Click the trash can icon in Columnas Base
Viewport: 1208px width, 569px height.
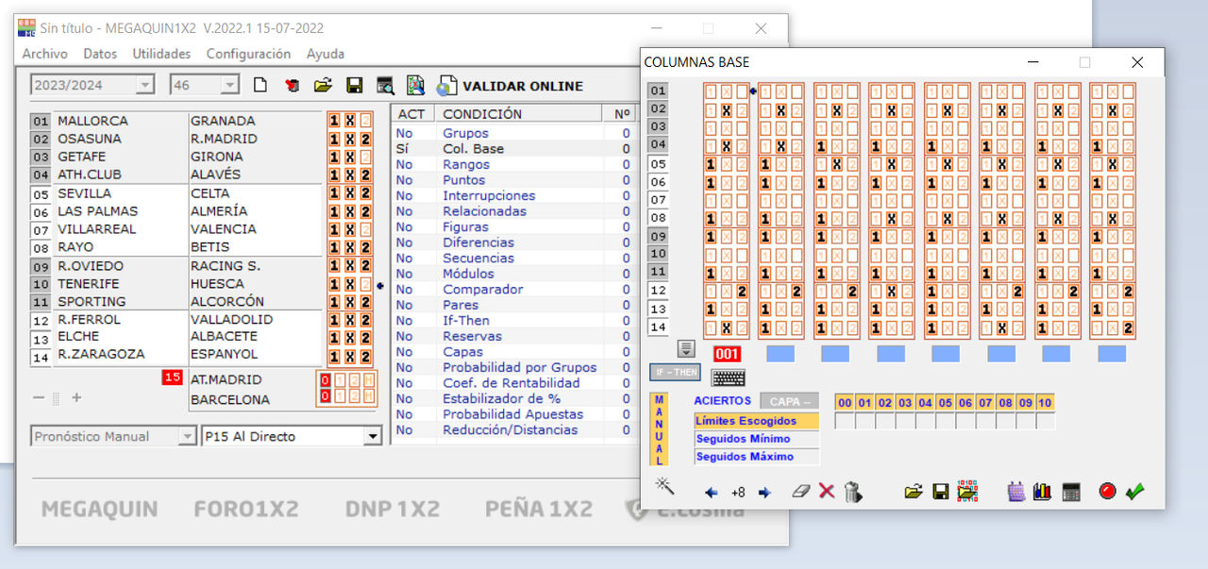pyautogui.click(x=853, y=492)
